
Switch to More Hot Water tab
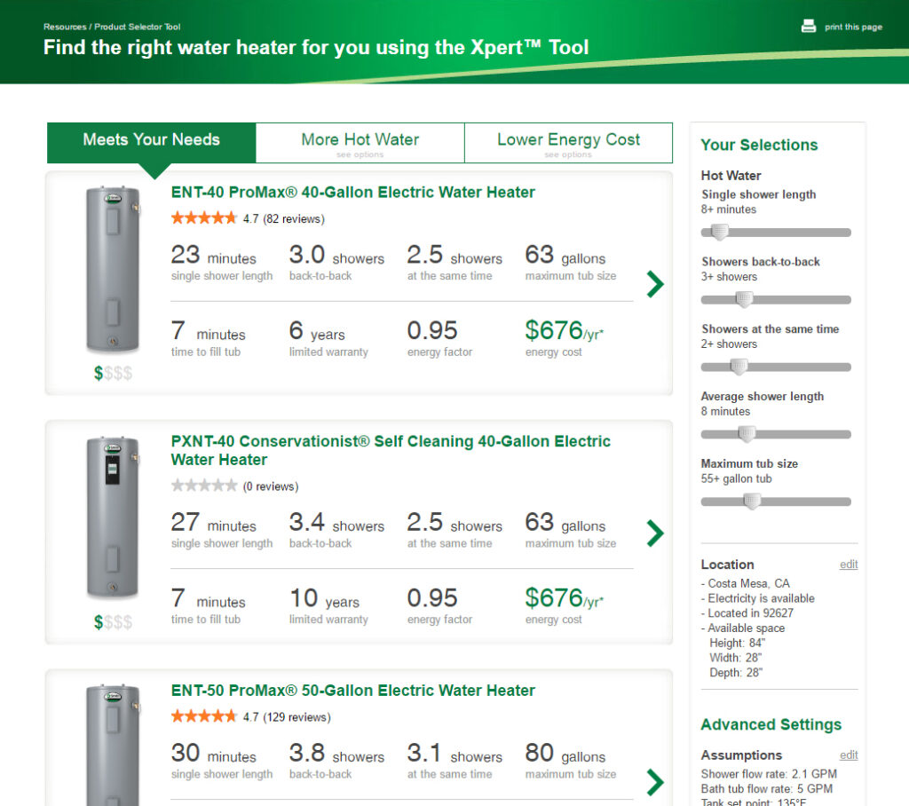point(360,143)
